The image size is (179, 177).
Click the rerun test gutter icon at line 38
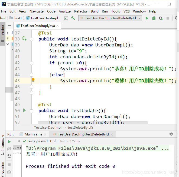(x=24, y=39)
